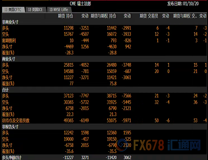Click the change value -6149
The width and height of the screenshot is (208, 160).
[84, 121]
